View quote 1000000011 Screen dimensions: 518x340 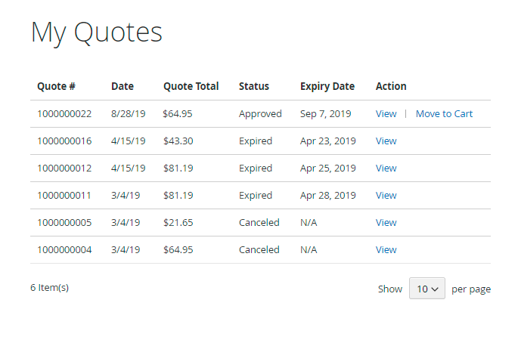386,196
